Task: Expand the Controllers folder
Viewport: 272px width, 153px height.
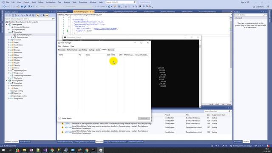Action: (9, 45)
